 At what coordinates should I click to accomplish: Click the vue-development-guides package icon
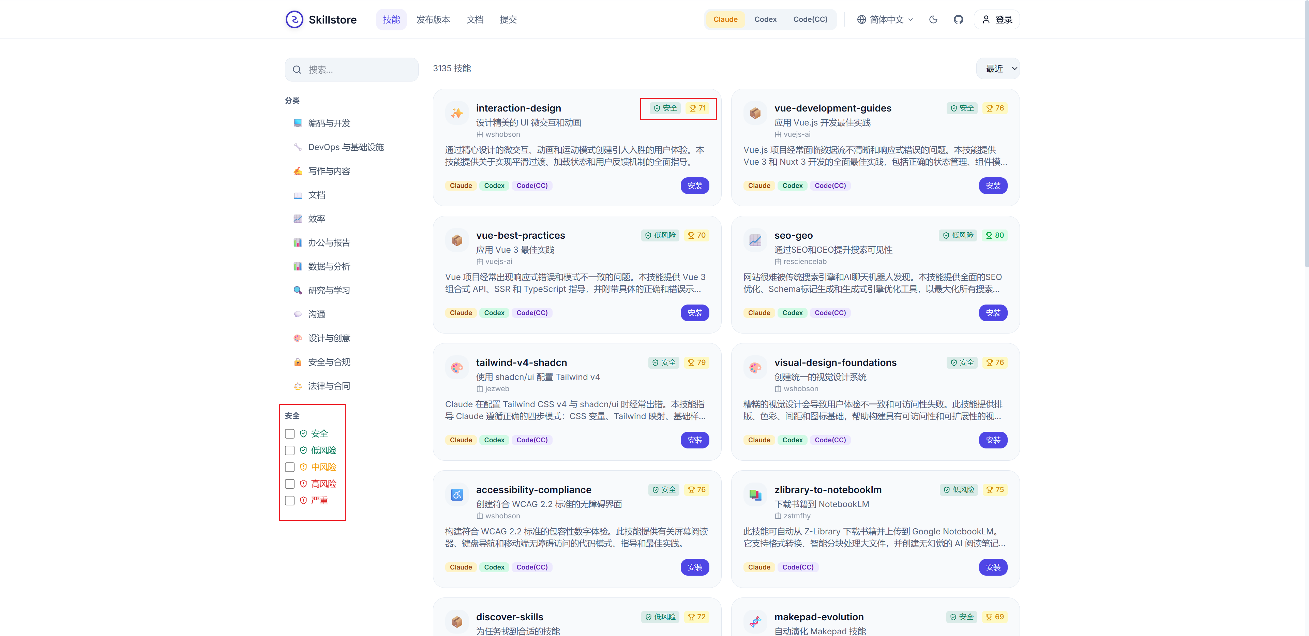[x=755, y=113]
